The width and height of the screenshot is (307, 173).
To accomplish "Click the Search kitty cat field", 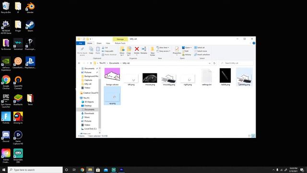I will [236, 63].
